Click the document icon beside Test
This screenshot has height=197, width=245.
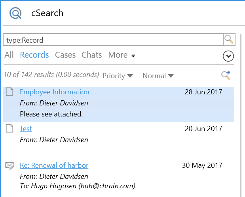point(9,129)
